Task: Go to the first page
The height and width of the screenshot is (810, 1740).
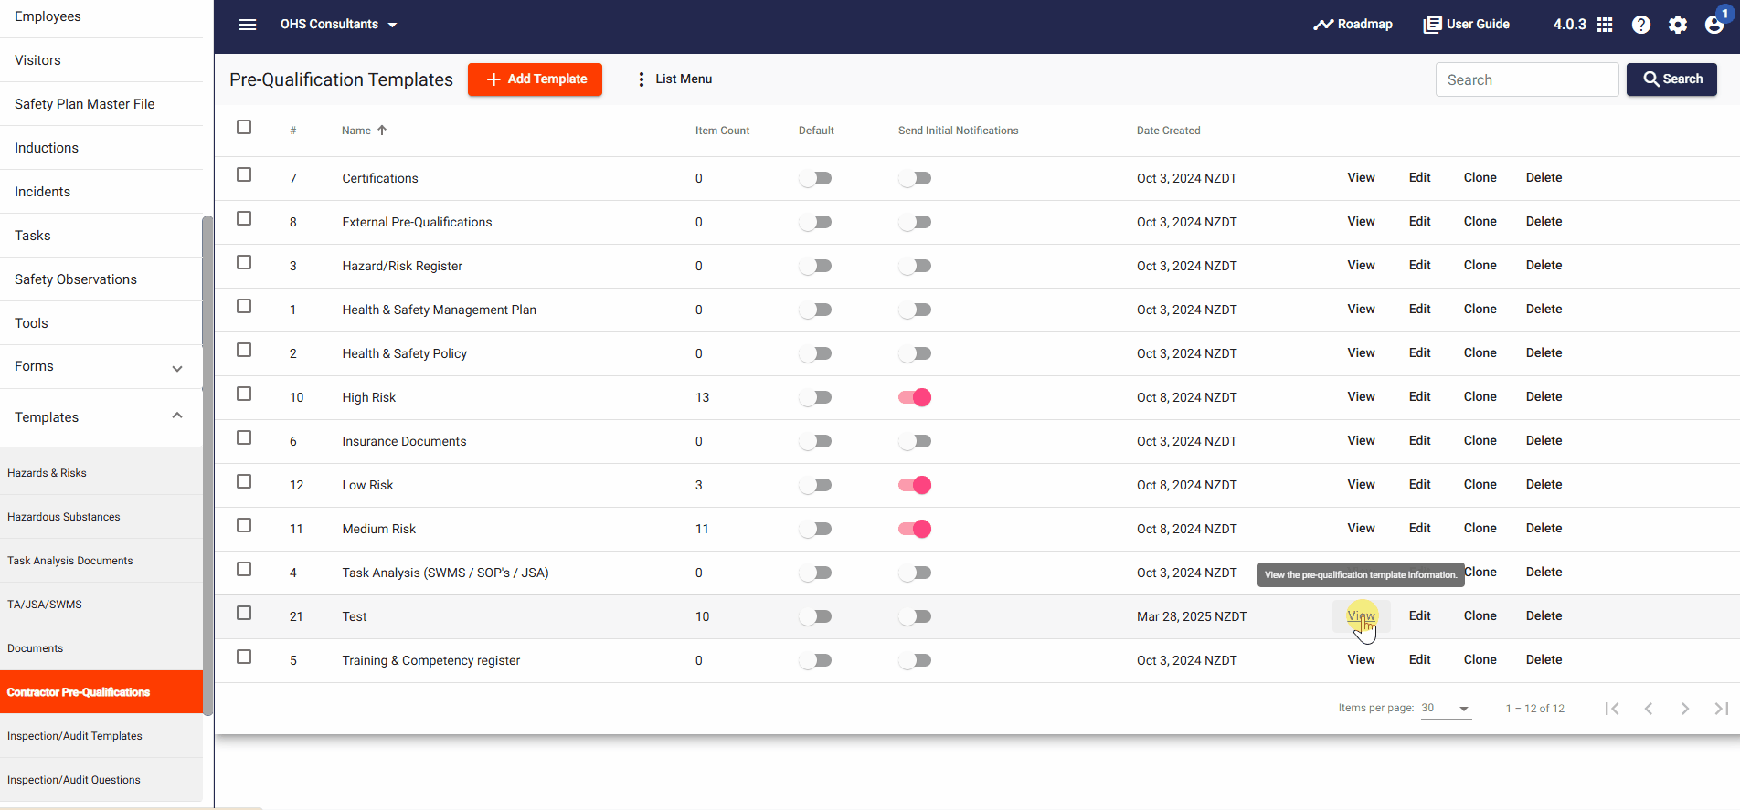Action: click(1612, 709)
